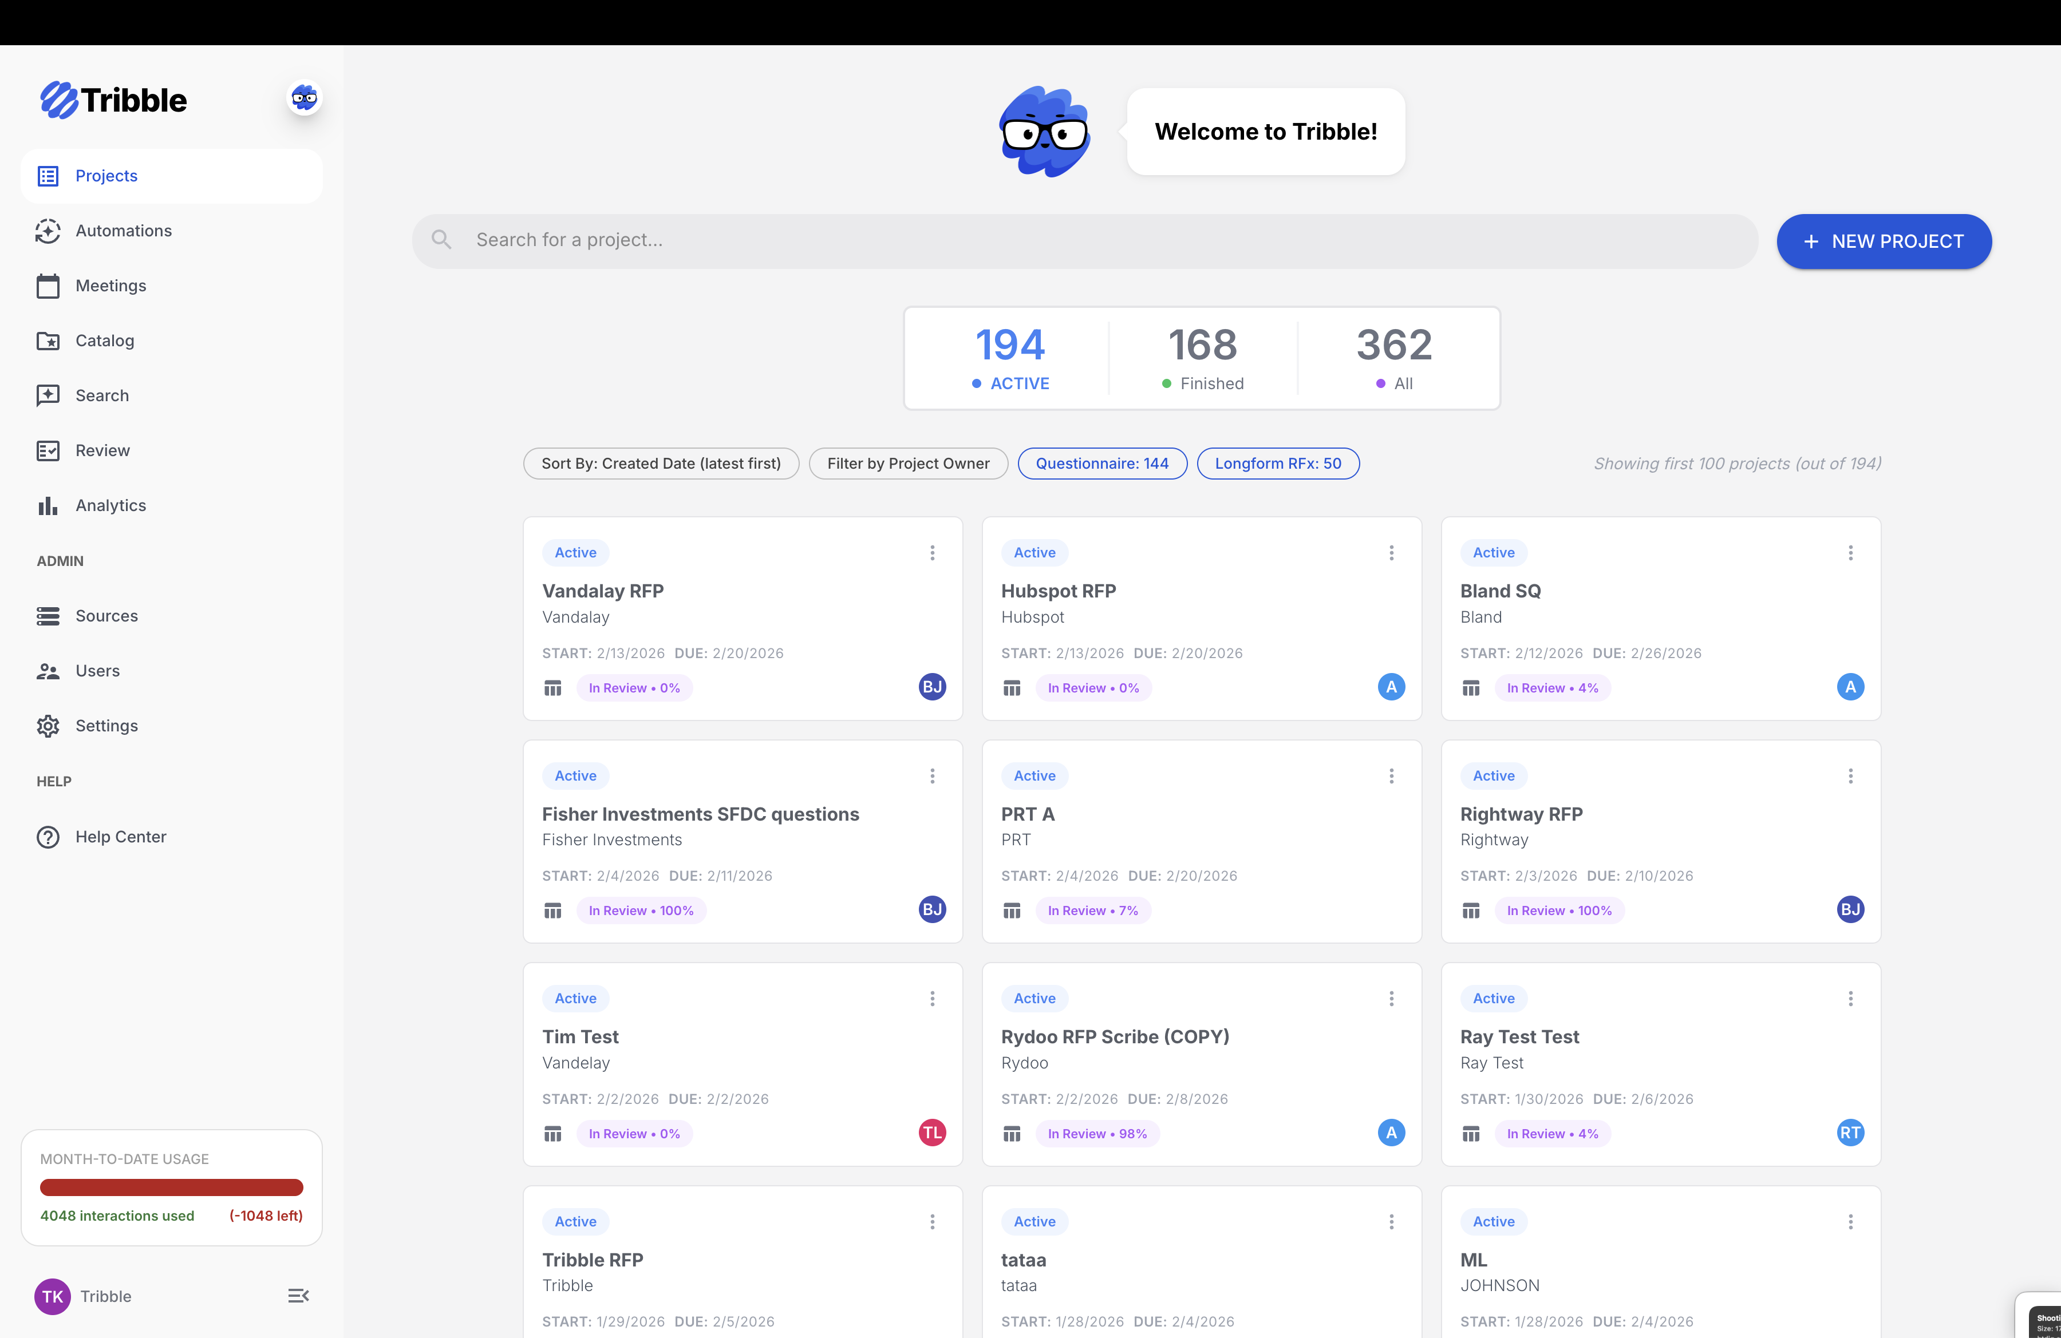Open the options menu on Bland SQ card

[1850, 553]
